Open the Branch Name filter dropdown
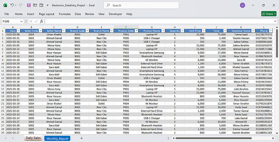The width and height of the screenshot is (279, 142). point(112,31)
